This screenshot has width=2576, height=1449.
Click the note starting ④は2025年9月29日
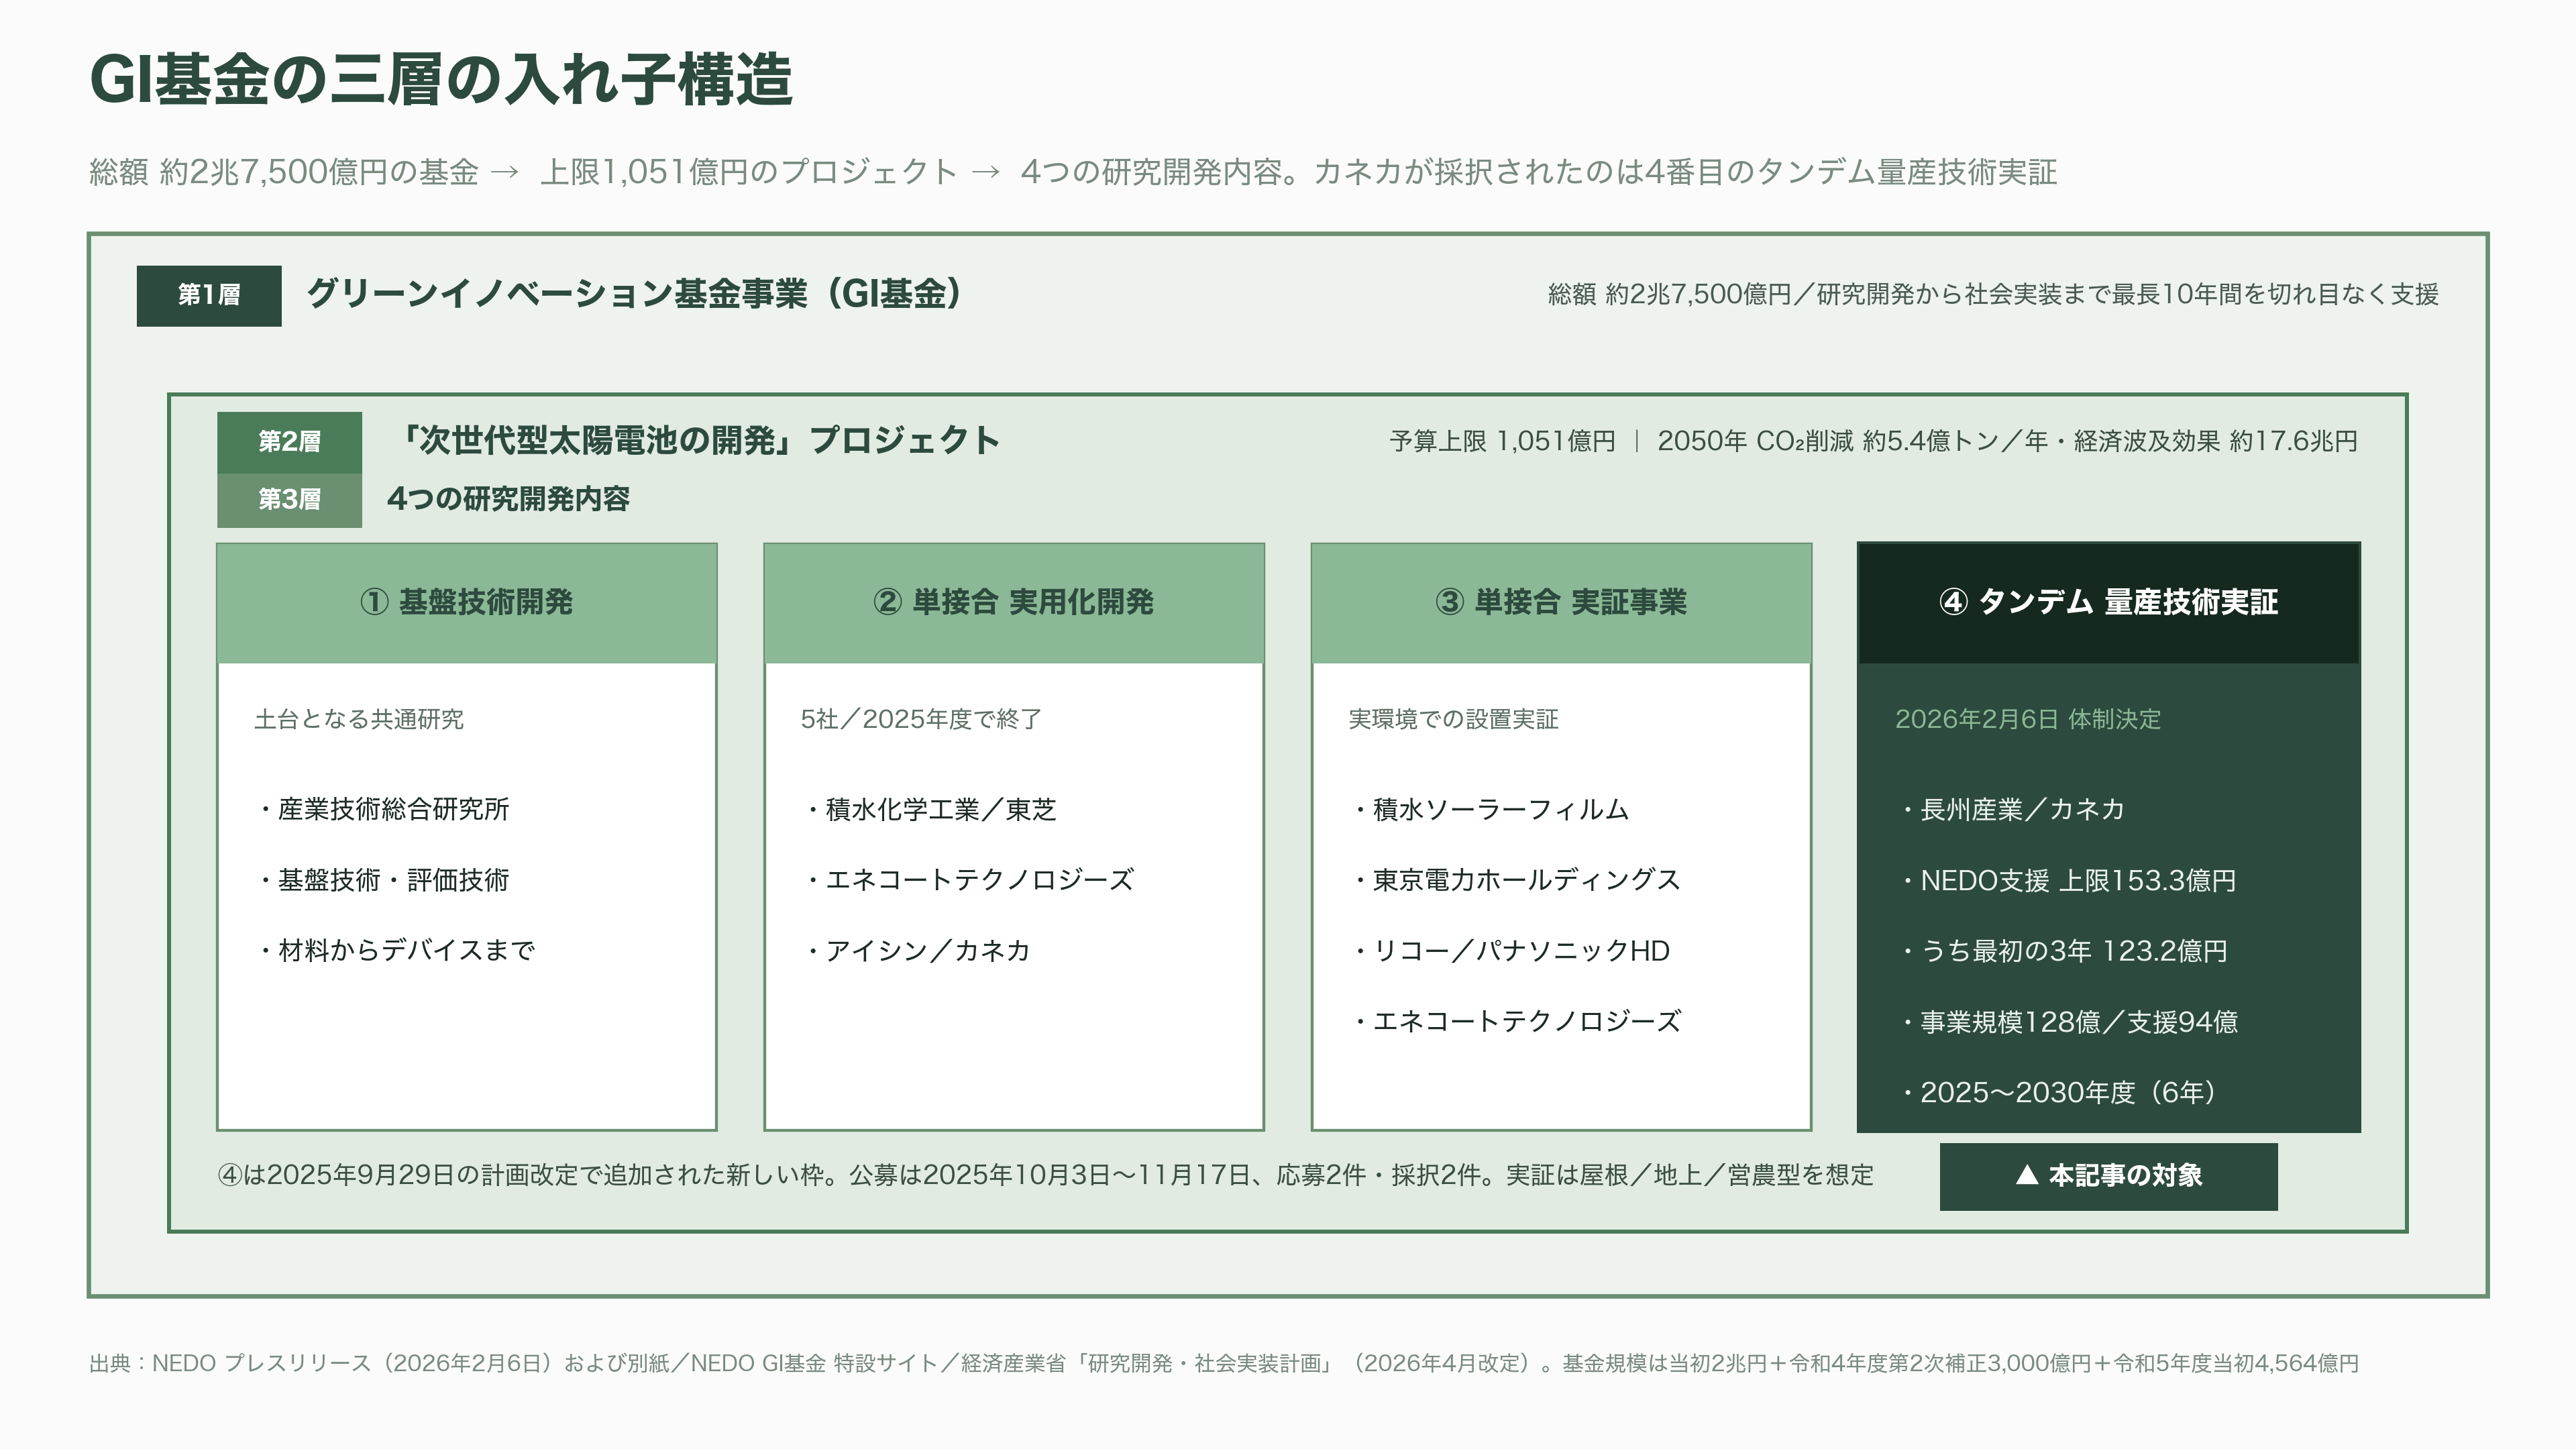(x=1045, y=1175)
